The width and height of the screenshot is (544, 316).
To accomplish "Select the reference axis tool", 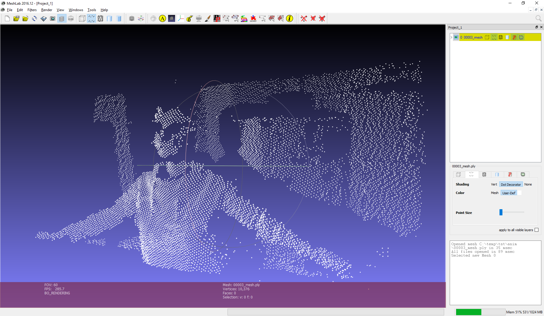I will (x=181, y=19).
